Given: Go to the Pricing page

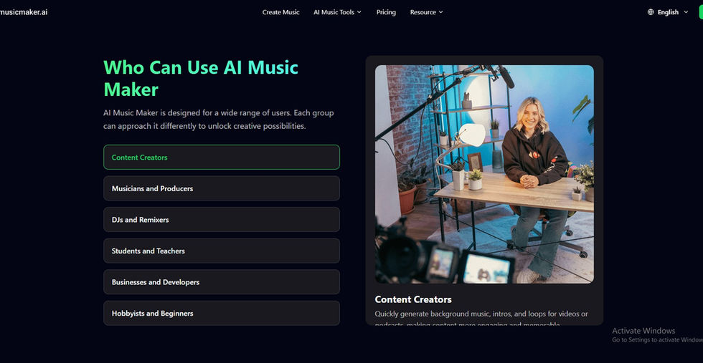Looking at the screenshot, I should coord(386,12).
